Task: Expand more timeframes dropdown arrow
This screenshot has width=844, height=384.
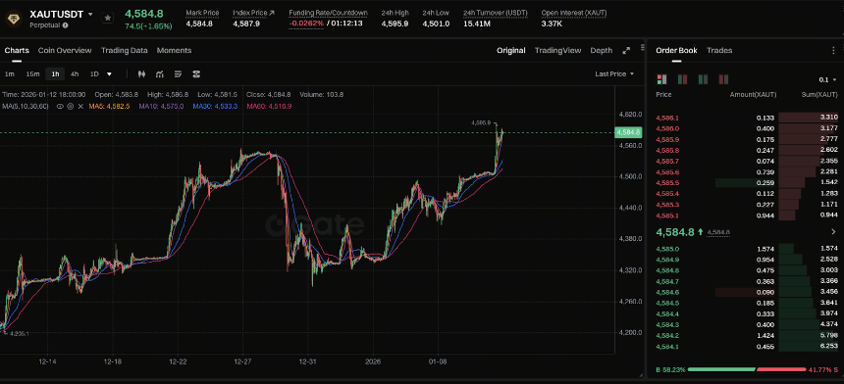Action: [x=109, y=74]
